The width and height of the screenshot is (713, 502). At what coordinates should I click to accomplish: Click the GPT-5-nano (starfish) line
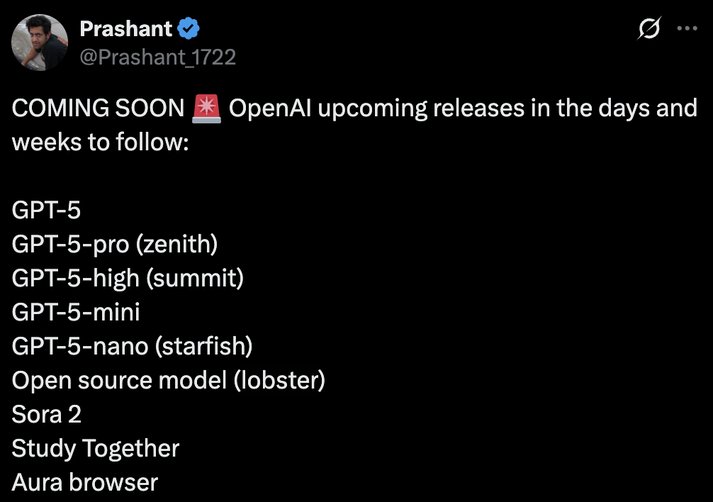tap(133, 347)
